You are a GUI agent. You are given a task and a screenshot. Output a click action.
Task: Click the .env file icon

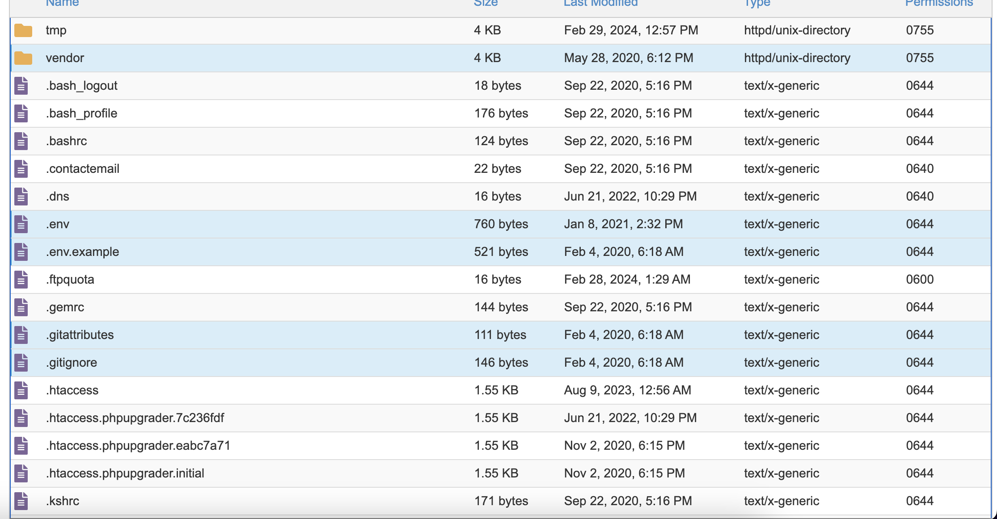tap(21, 224)
